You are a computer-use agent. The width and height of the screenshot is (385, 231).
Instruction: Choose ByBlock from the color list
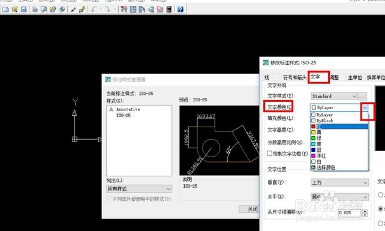[x=339, y=121]
